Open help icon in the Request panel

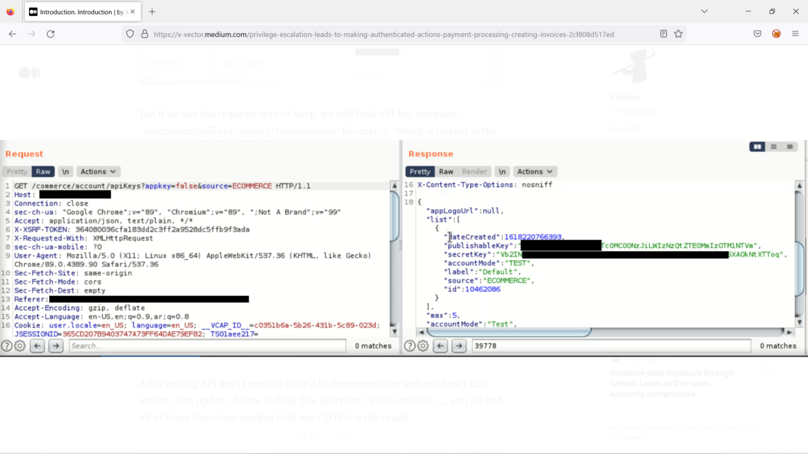click(x=7, y=346)
